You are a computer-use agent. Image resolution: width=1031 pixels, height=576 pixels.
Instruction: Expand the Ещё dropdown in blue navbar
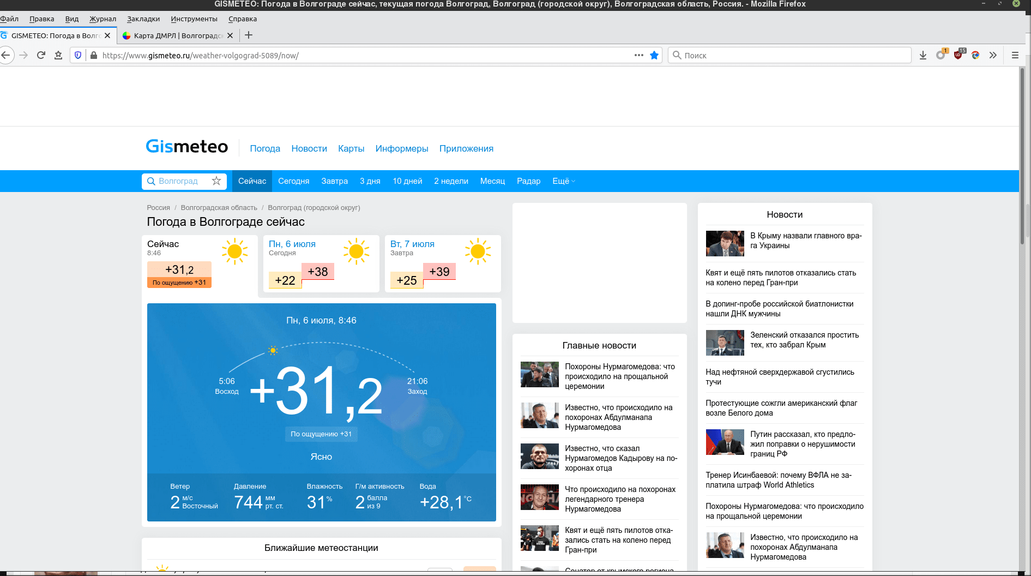[x=563, y=181]
